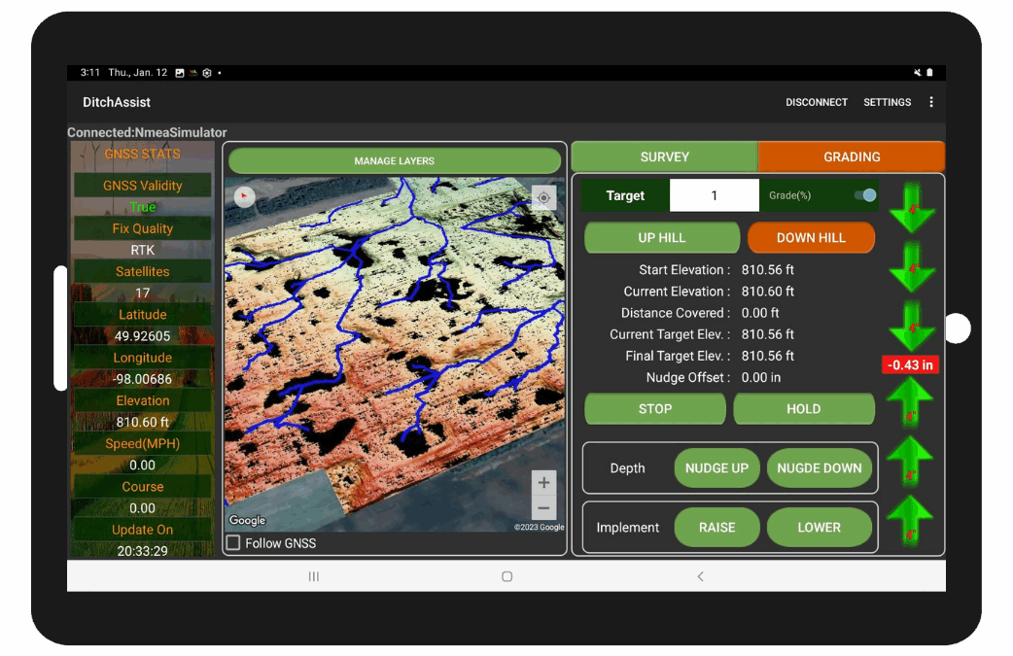
Task: Center map with my-location icon
Action: click(x=544, y=197)
